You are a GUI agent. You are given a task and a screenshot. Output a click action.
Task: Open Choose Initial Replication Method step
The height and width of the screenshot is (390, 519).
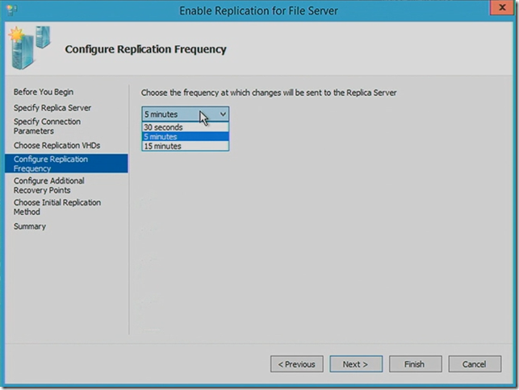(57, 207)
